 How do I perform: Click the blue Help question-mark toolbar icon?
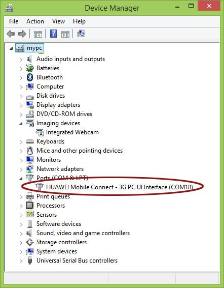pyautogui.click(x=53, y=34)
